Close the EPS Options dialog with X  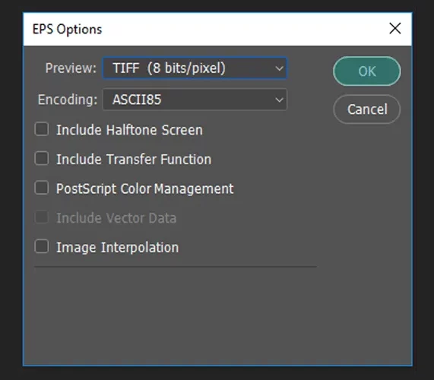tap(394, 28)
